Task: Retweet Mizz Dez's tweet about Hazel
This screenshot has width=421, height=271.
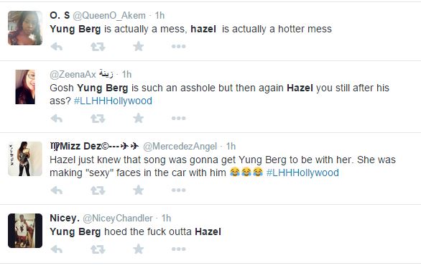Action: 98,190
